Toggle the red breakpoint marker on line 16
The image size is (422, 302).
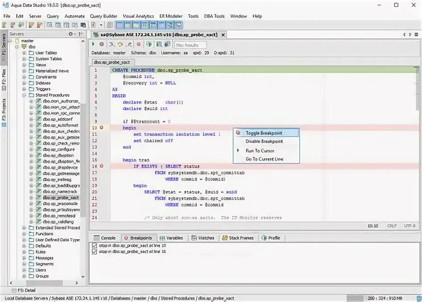[101, 166]
